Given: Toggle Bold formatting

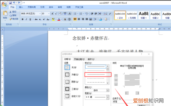Looking at the screenshot, I should click(23, 19).
